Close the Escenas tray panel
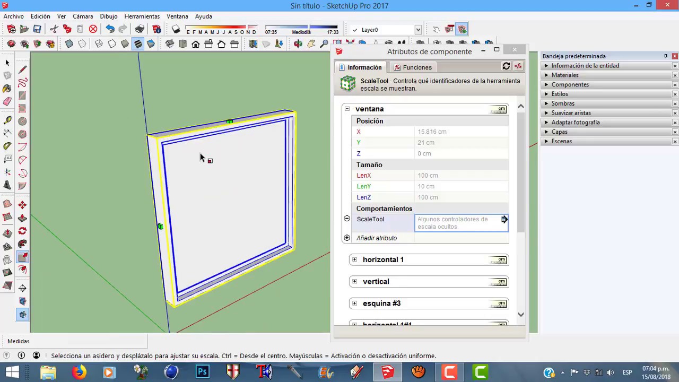 point(675,141)
